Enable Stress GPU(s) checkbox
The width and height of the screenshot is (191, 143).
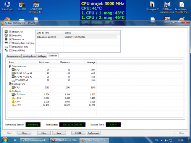pyautogui.click(x=10, y=50)
